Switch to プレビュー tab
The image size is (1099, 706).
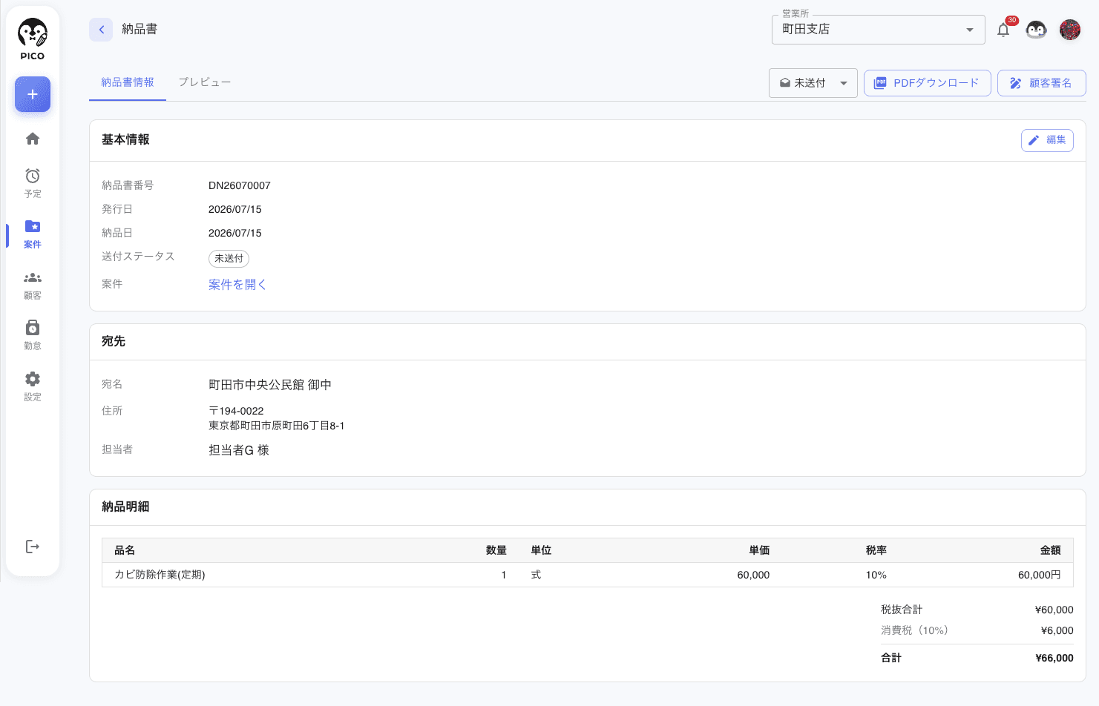(205, 82)
